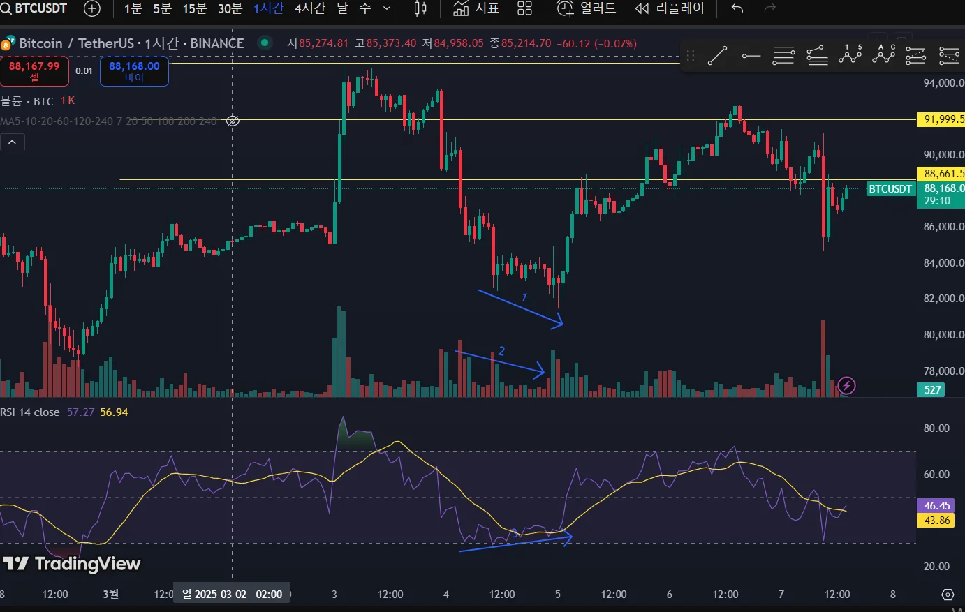This screenshot has height=612, width=965.
Task: Open the candlestick chart type menu
Action: click(420, 8)
